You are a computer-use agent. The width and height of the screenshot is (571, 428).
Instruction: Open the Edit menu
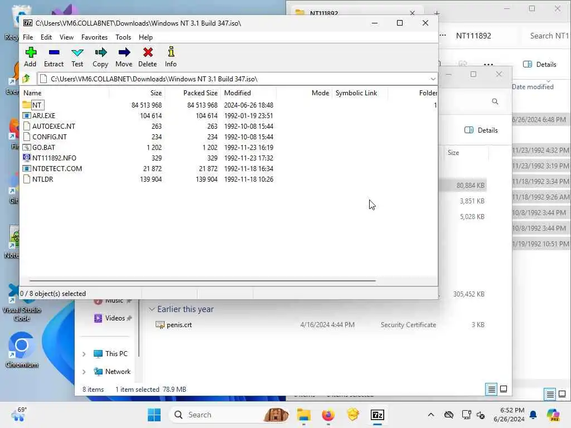tap(46, 37)
